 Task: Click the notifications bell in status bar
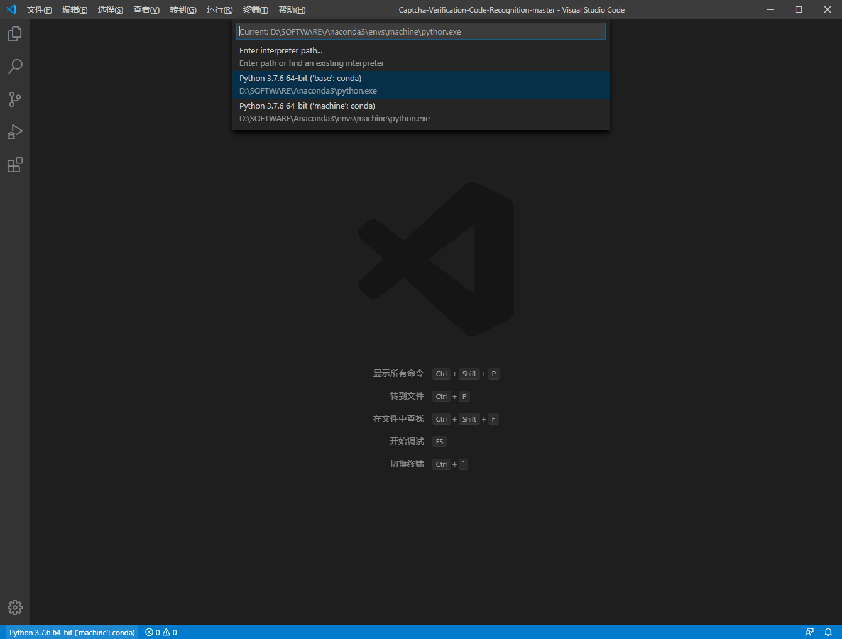click(828, 632)
